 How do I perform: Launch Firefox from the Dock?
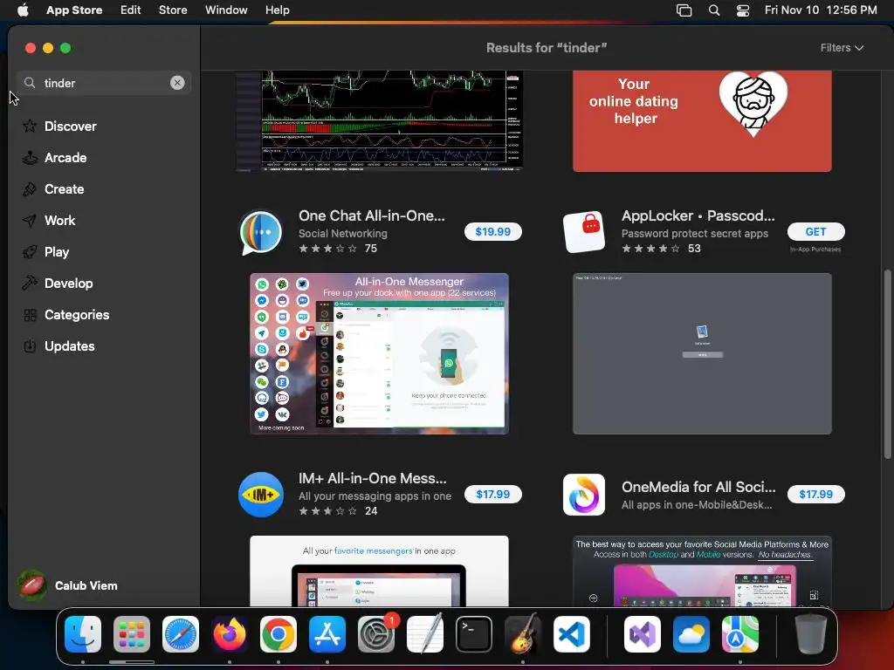pos(230,634)
